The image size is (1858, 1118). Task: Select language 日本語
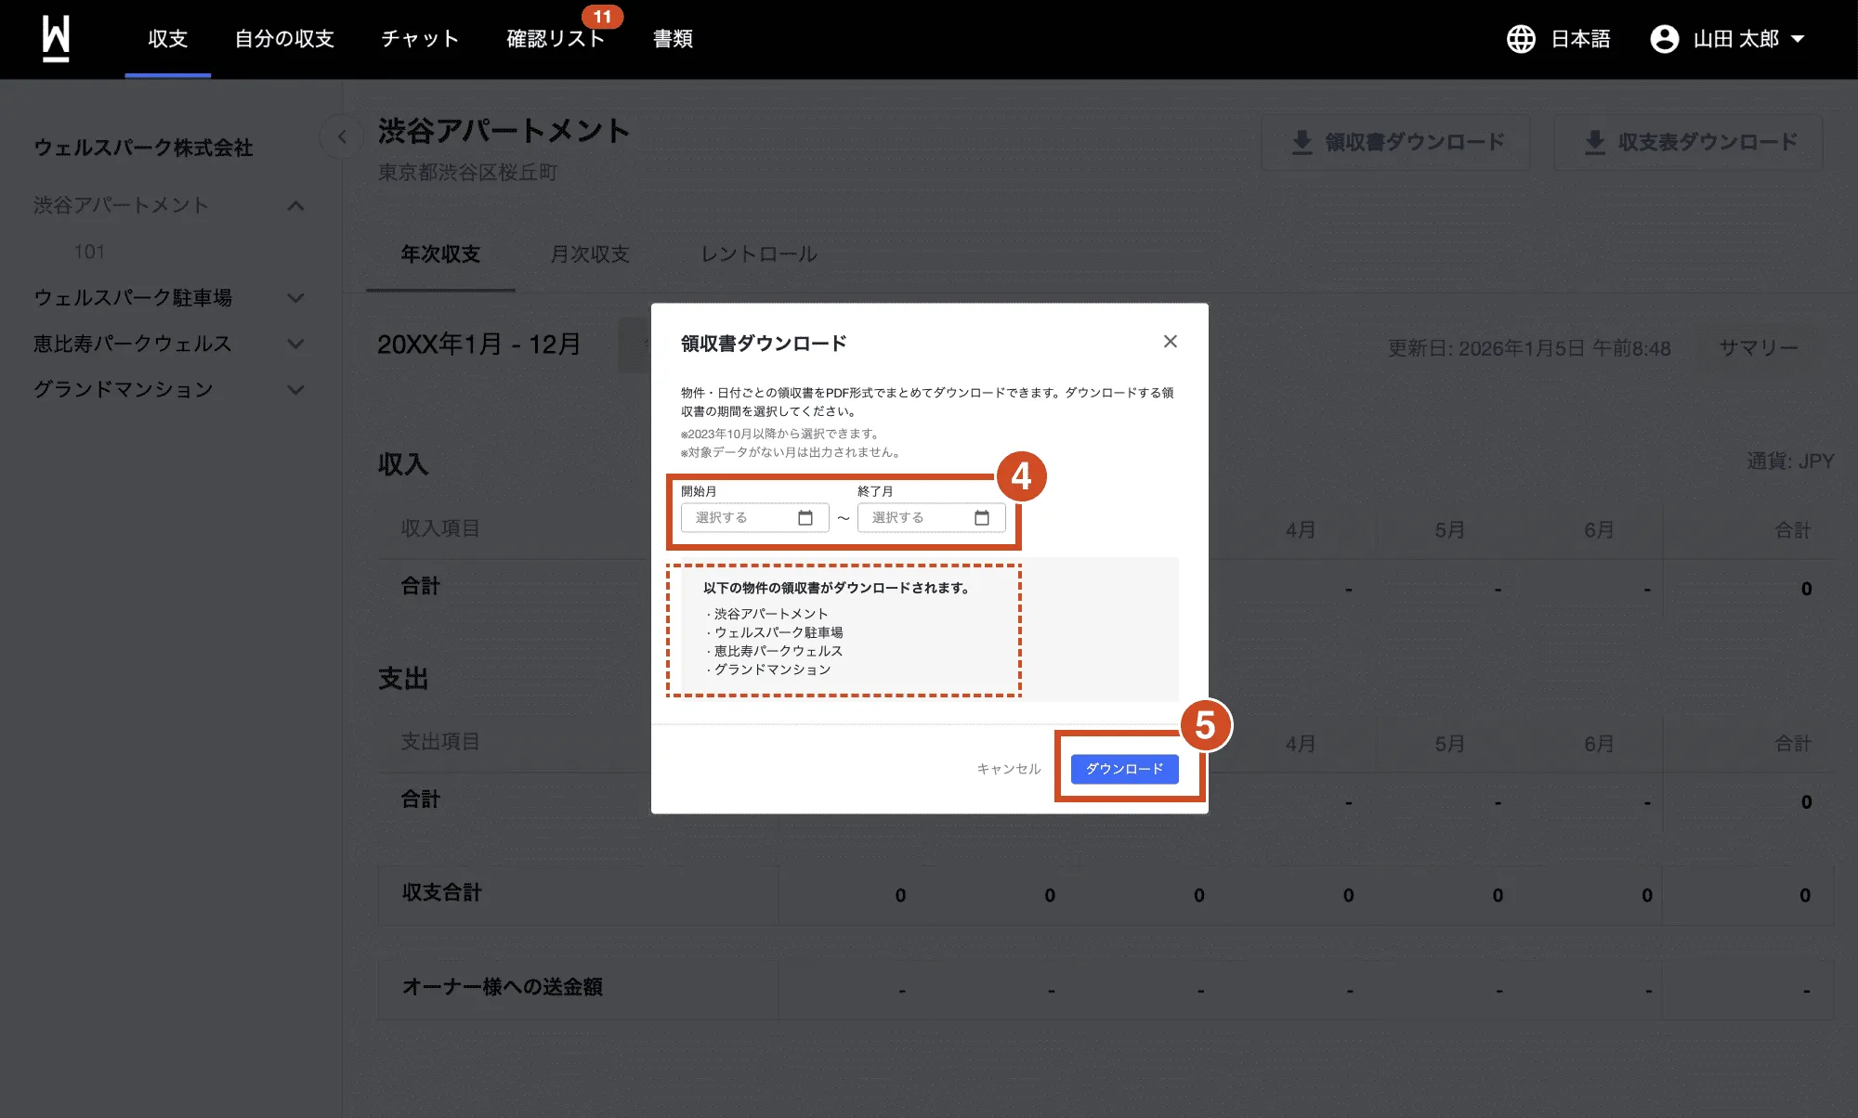(x=1580, y=39)
